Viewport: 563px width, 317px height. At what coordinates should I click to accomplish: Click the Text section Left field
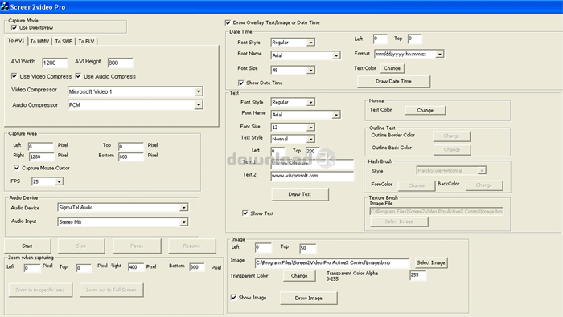pos(277,151)
